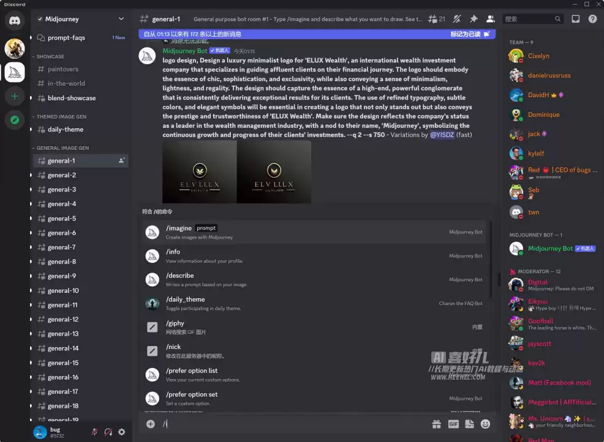
Task: Open user settings gear icon
Action: pos(122,432)
